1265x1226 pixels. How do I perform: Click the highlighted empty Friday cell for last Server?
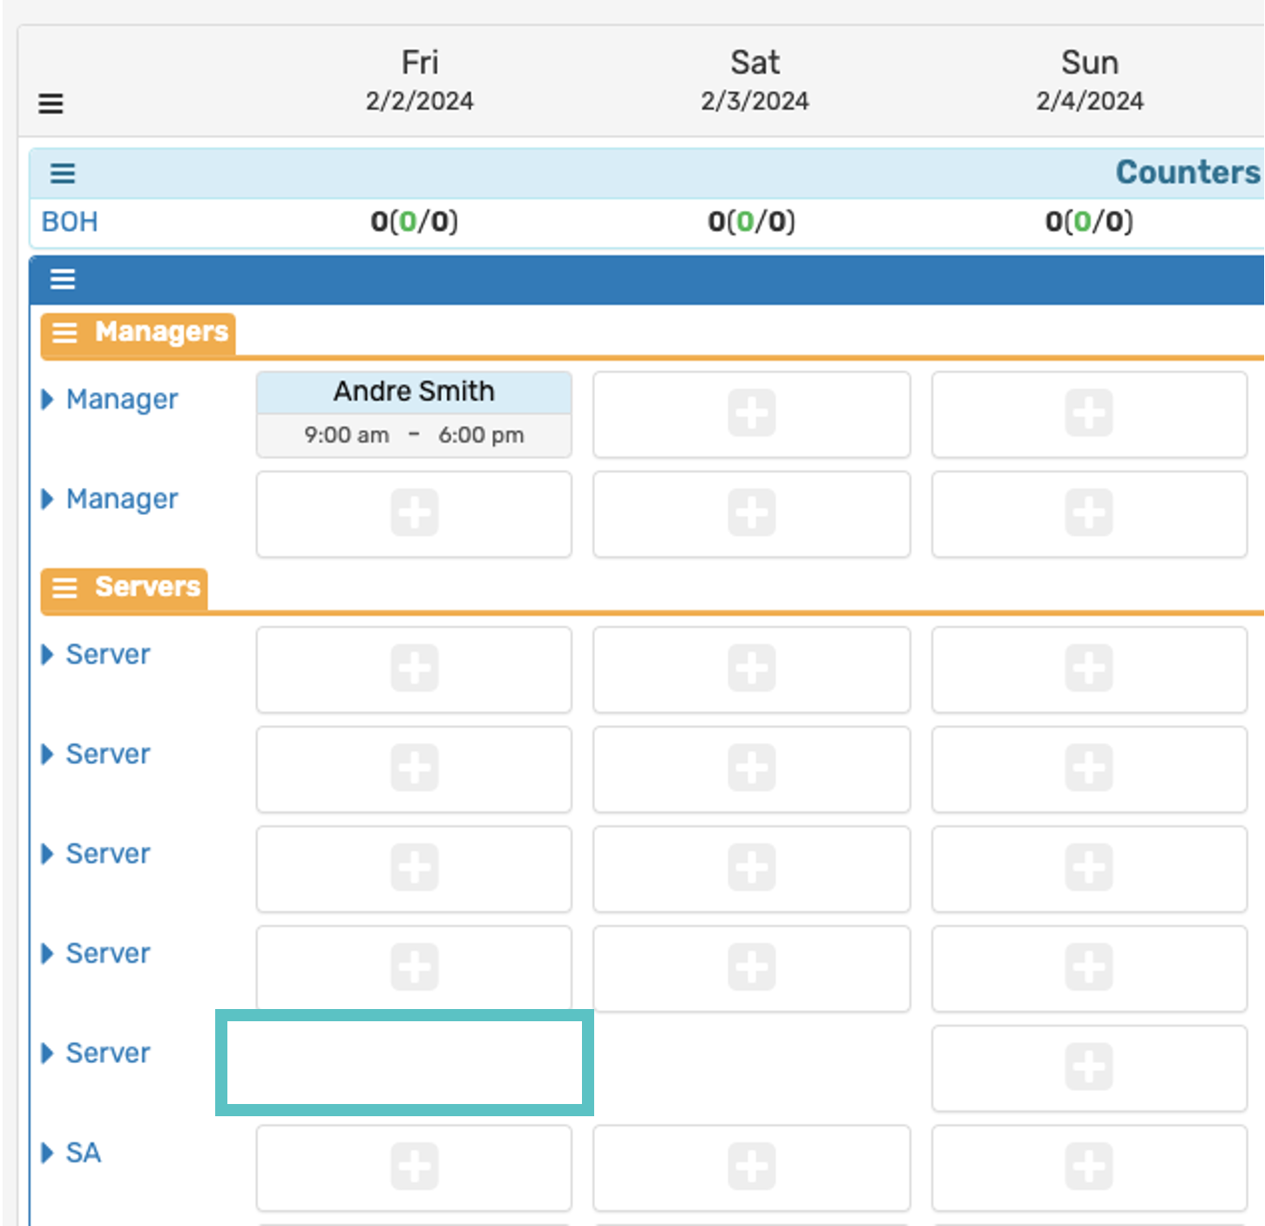coord(404,1062)
